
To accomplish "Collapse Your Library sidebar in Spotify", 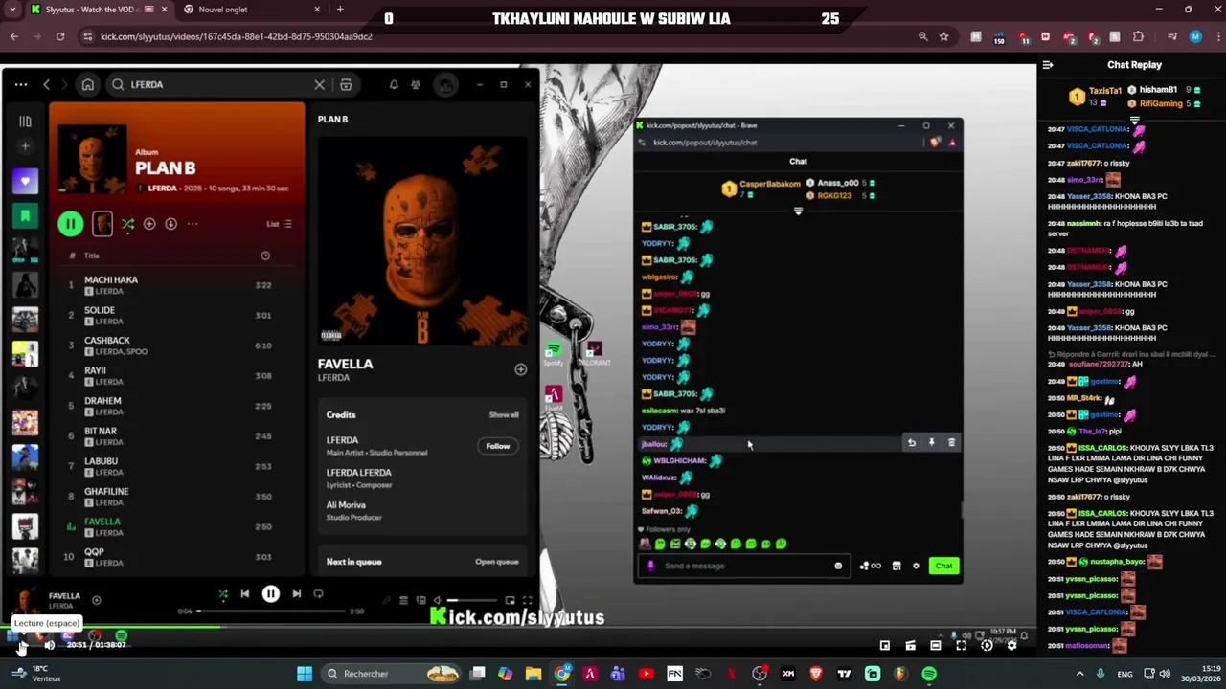I will pos(25,122).
